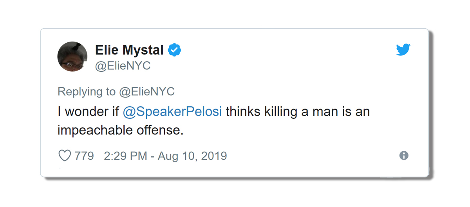Click the Aug 10, 2019 date
This screenshot has height=207, width=470.
click(192, 156)
